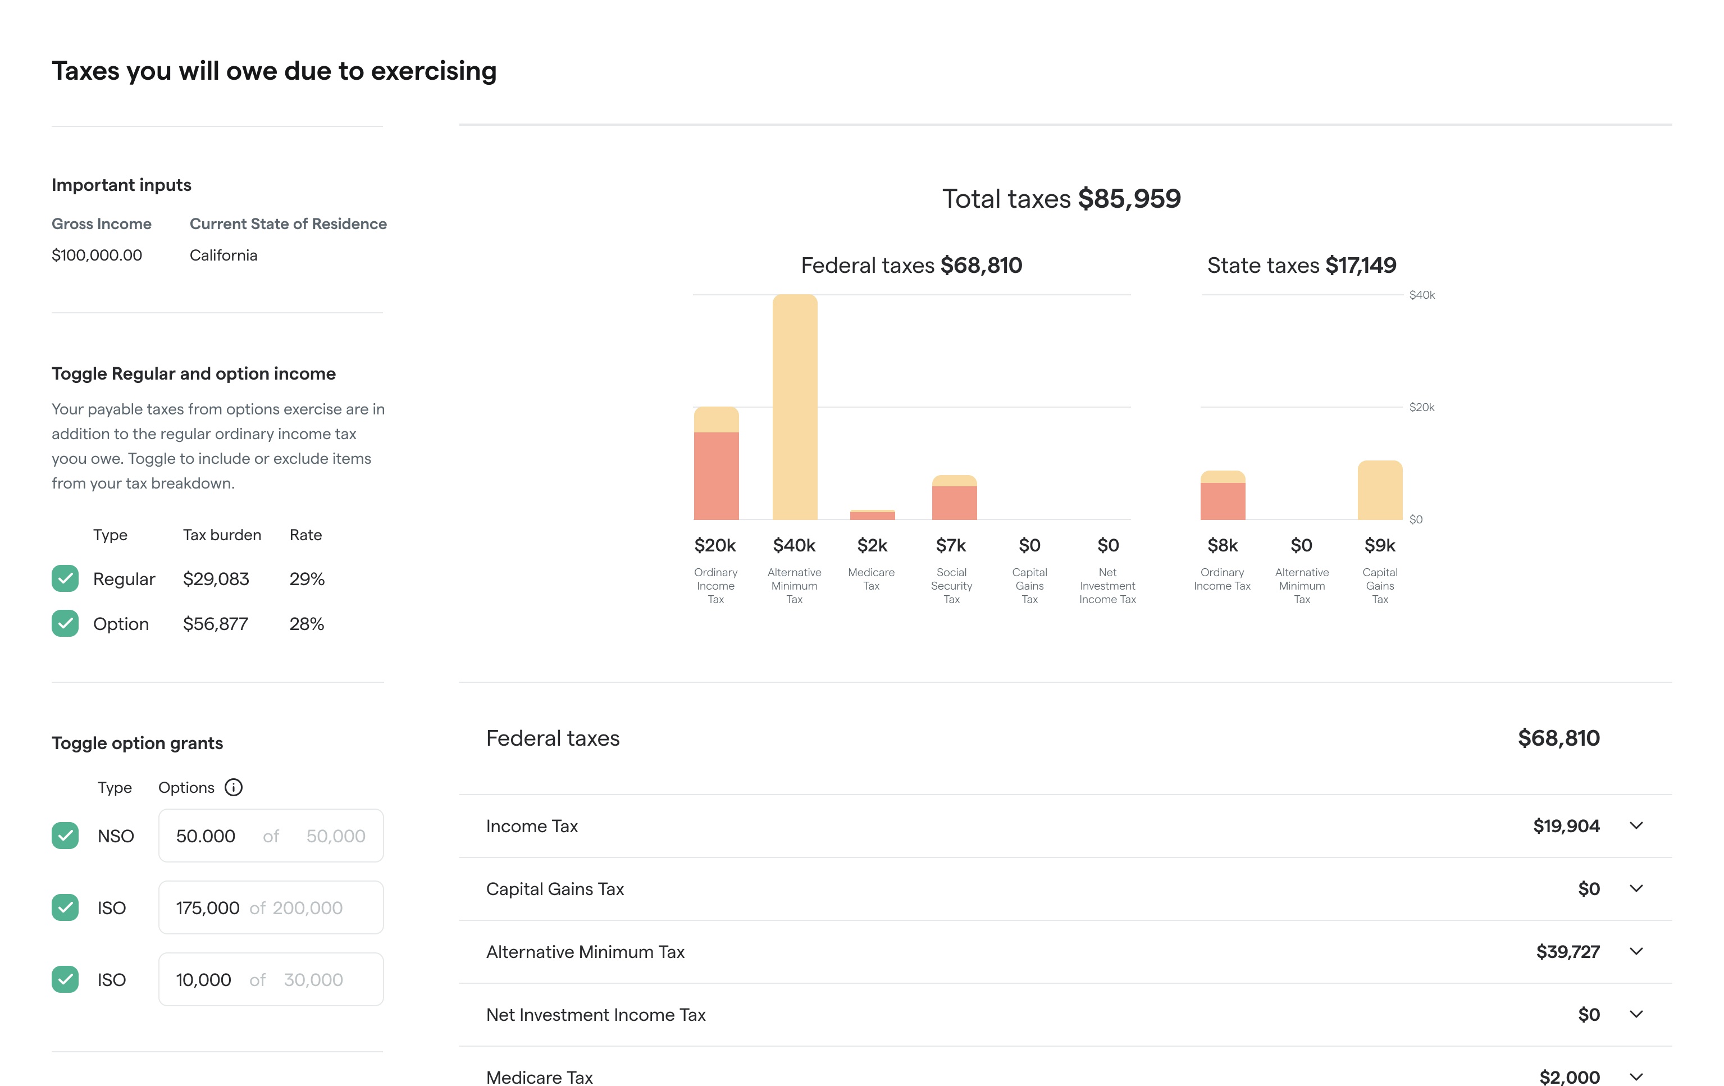Expand Capital Gains Tax details chevron
The width and height of the screenshot is (1724, 1086).
1636,888
